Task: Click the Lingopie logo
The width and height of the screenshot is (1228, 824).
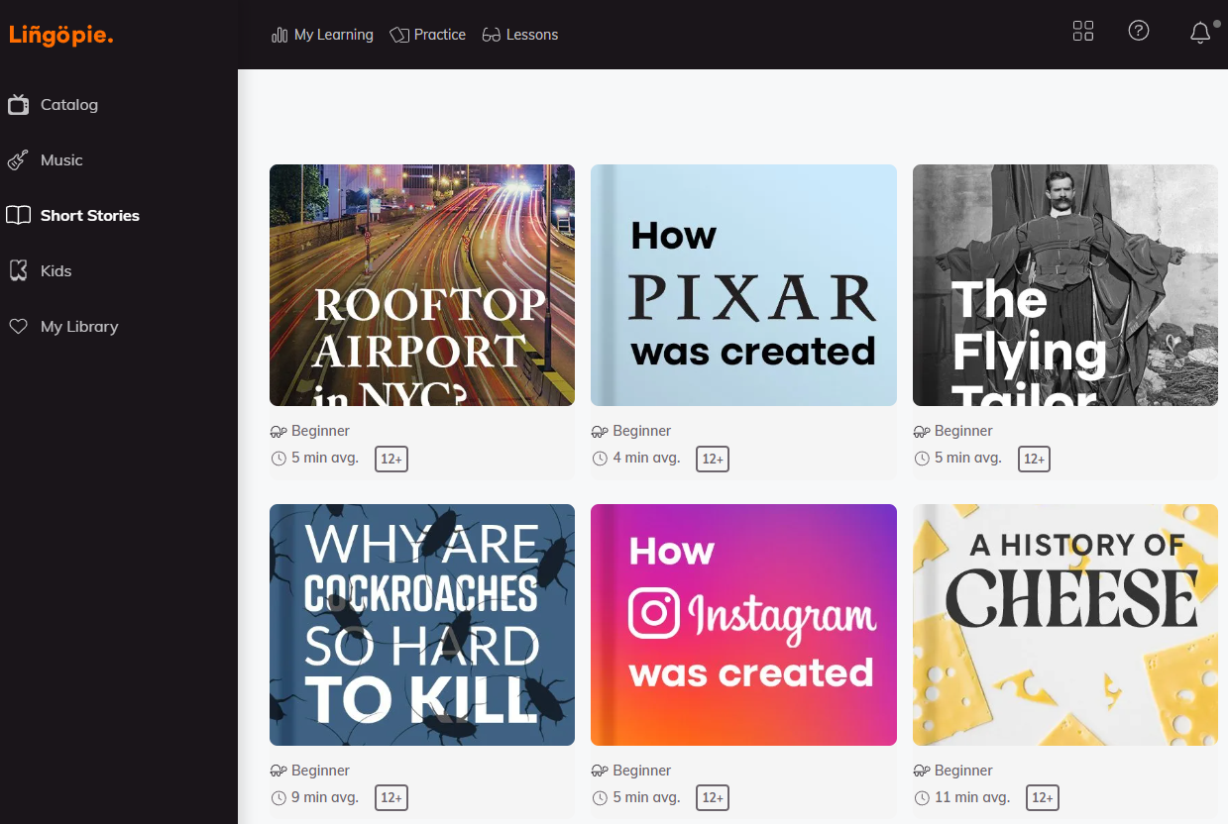Action: click(x=61, y=35)
